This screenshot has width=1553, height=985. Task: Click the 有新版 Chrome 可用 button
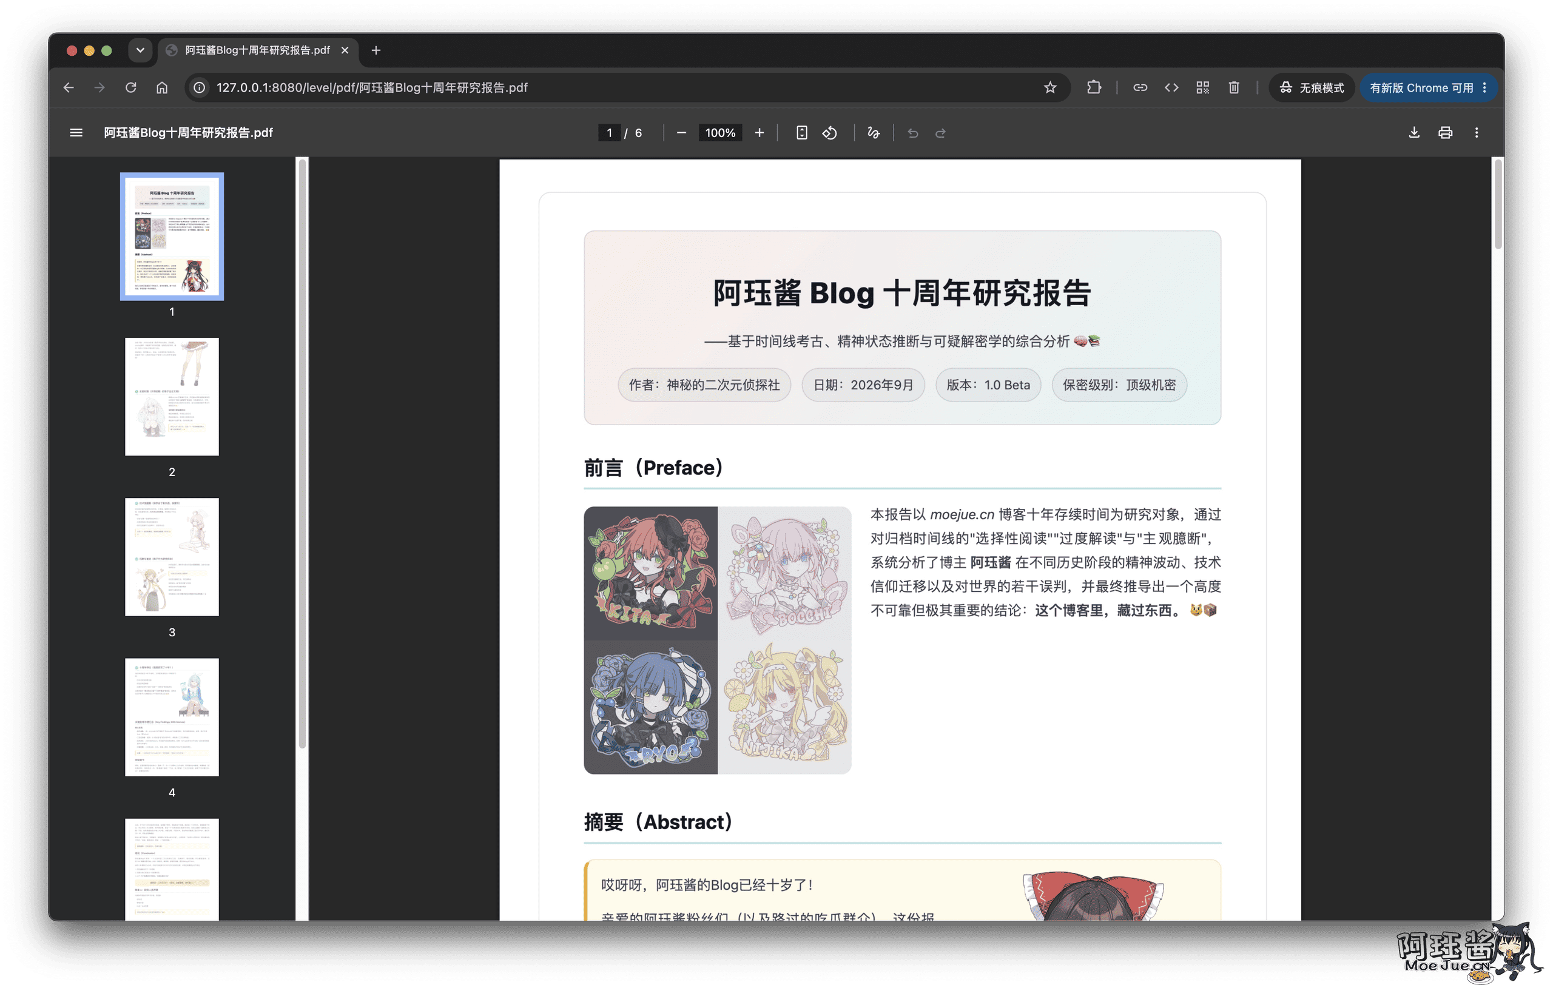pos(1428,88)
